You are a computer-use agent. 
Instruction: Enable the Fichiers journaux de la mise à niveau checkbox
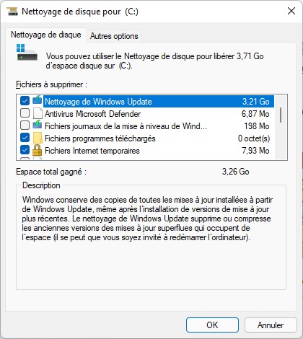pos(25,126)
